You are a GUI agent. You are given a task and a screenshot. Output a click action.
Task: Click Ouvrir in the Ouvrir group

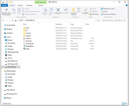click(93, 9)
